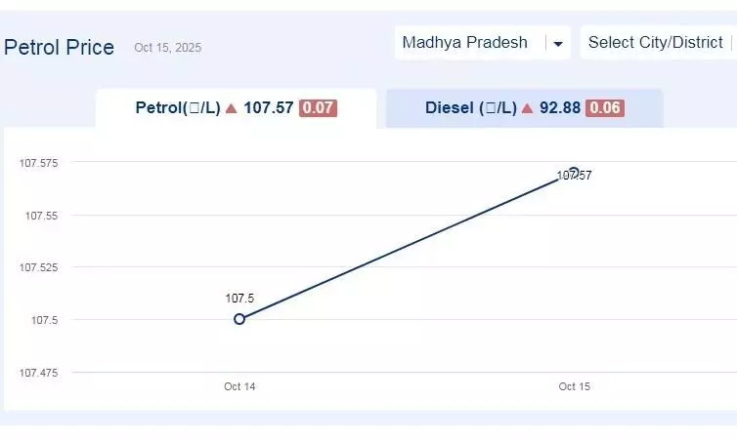Click the Oct 14 x-axis label

pos(239,386)
